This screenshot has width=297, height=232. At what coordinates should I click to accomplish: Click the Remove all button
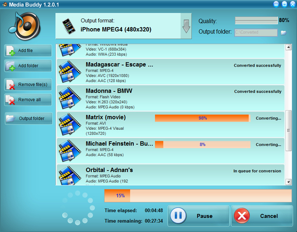coord(28,100)
